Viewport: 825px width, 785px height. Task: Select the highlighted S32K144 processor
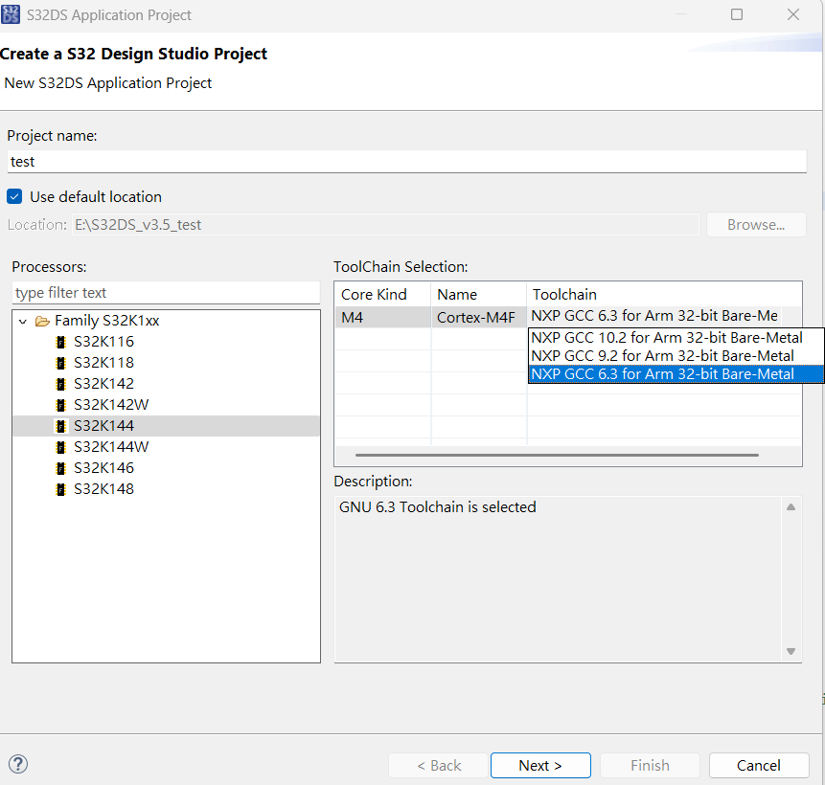pyautogui.click(x=103, y=425)
